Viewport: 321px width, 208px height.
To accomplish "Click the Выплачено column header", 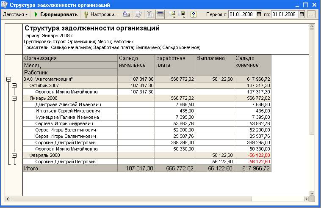I will [214, 65].
